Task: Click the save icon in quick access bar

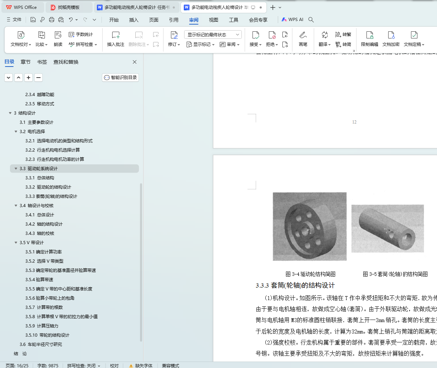Action: [33, 20]
